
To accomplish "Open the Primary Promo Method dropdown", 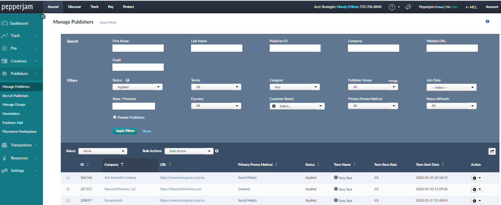I will pyautogui.click(x=373, y=106).
